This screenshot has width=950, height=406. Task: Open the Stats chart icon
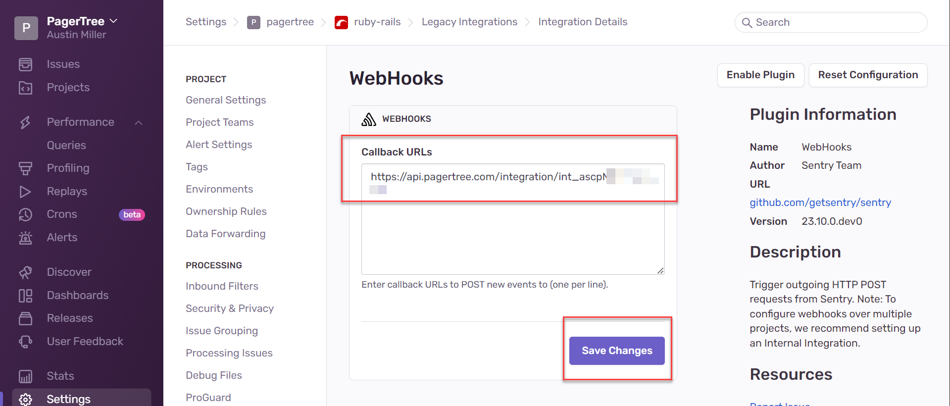pyautogui.click(x=25, y=376)
